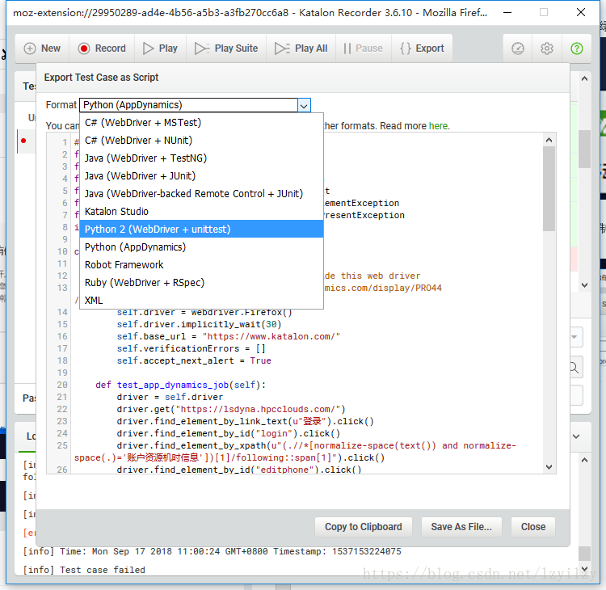Select C# (WebDriver + MSTest) format

pos(201,123)
